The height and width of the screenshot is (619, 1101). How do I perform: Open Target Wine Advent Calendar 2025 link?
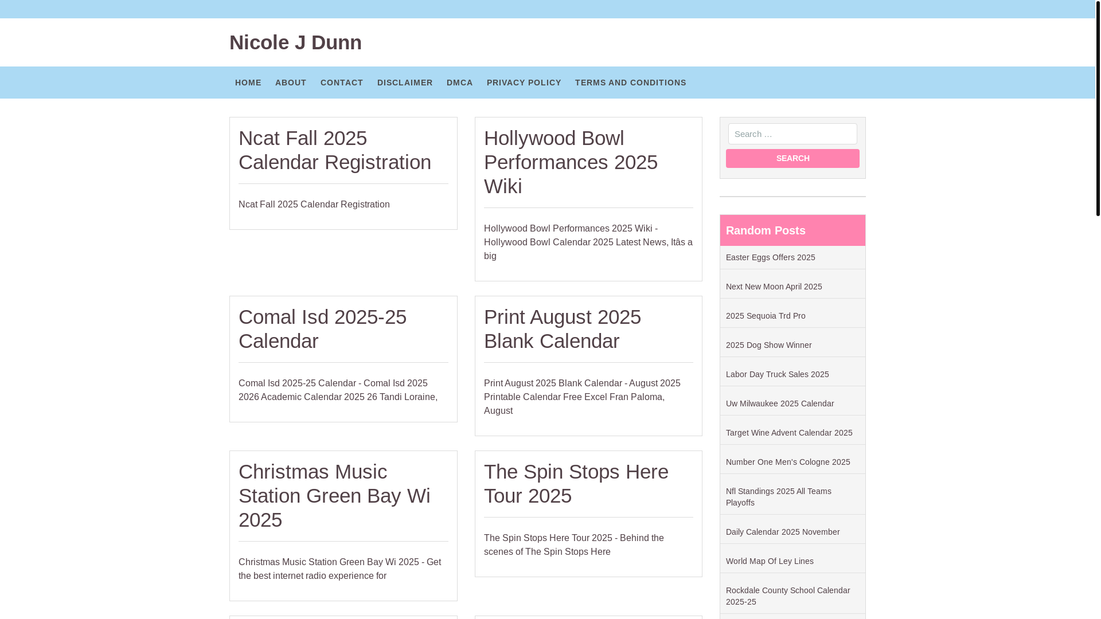click(789, 433)
